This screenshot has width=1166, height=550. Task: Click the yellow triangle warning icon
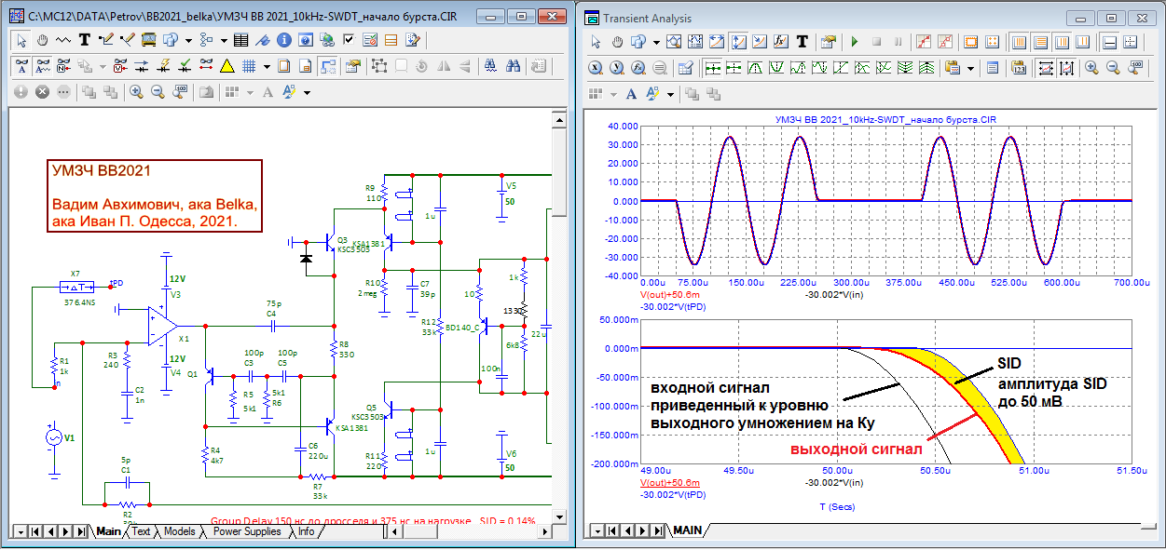pos(226,66)
